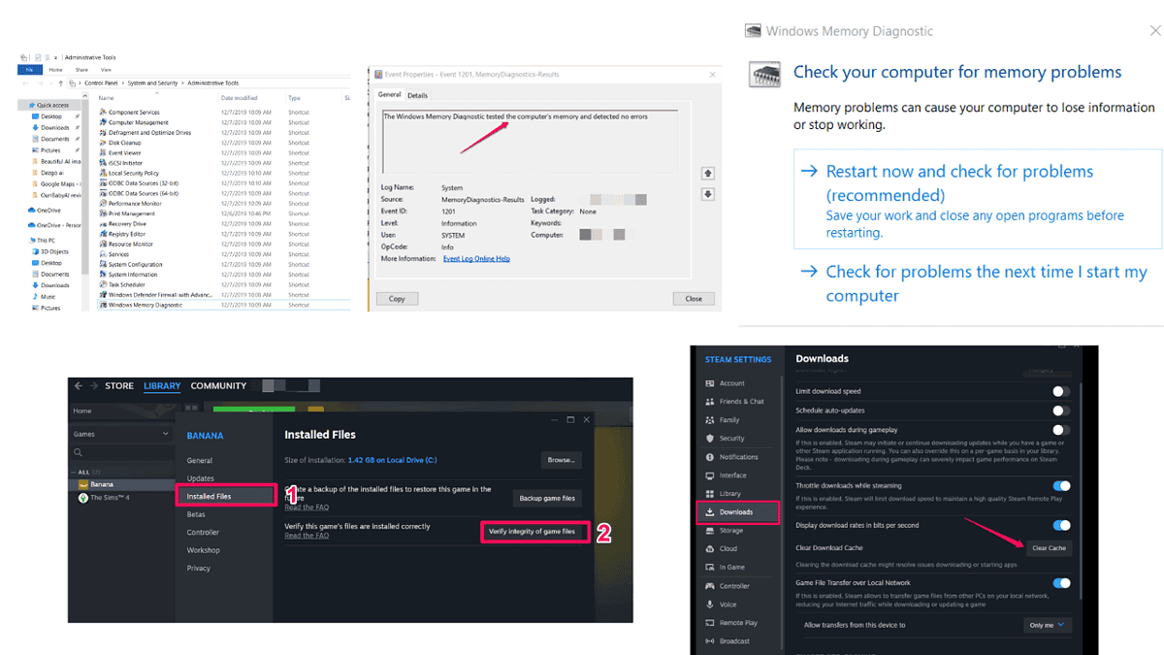Click the Clear Cache button
This screenshot has width=1164, height=655.
[x=1049, y=548]
